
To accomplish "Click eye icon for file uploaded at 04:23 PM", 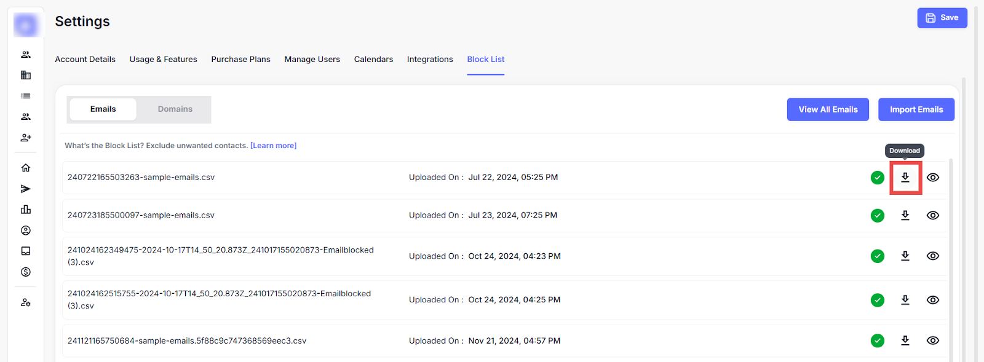I will pos(933,256).
